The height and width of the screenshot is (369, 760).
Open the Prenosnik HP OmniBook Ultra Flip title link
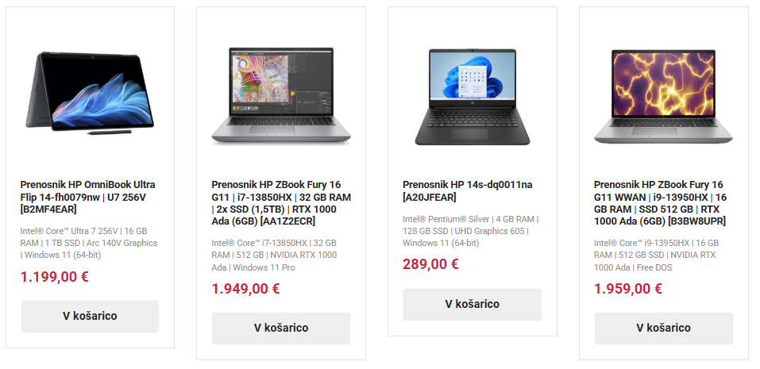[x=87, y=197]
